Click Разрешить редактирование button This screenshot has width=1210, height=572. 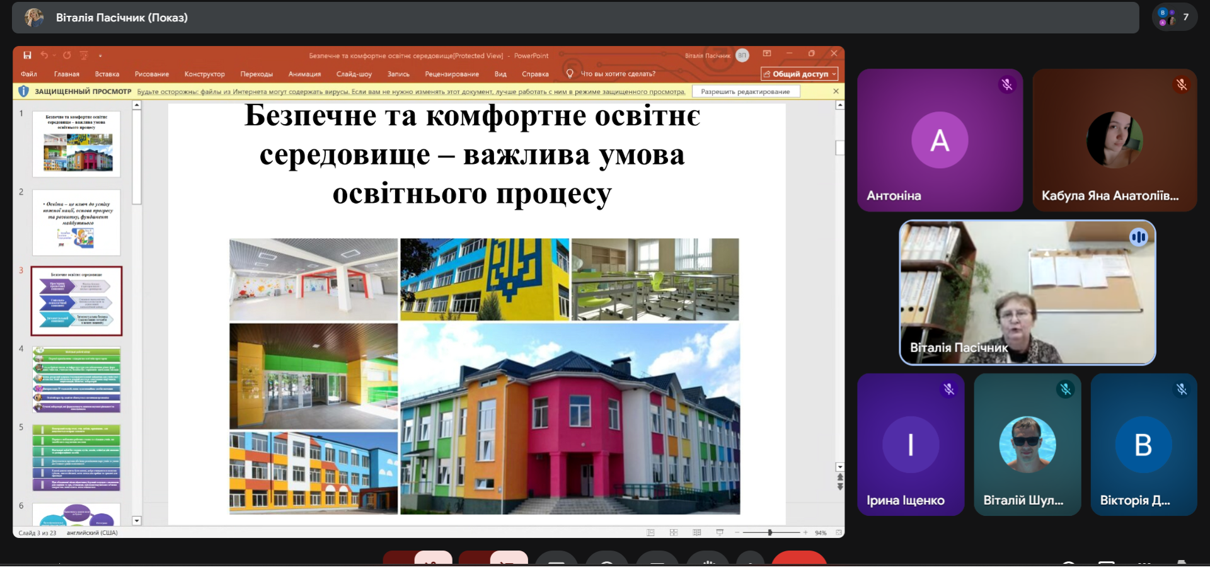click(x=745, y=92)
